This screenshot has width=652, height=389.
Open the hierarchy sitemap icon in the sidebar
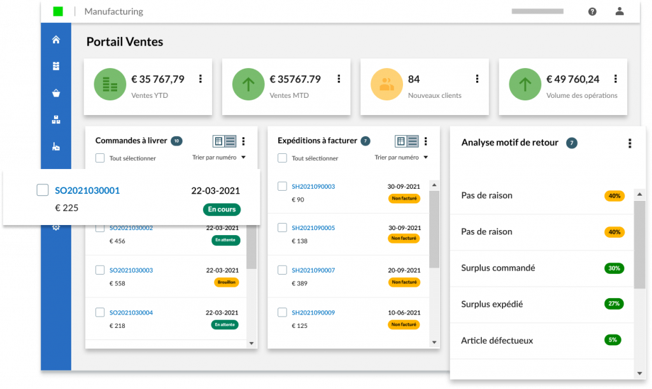coord(55,119)
